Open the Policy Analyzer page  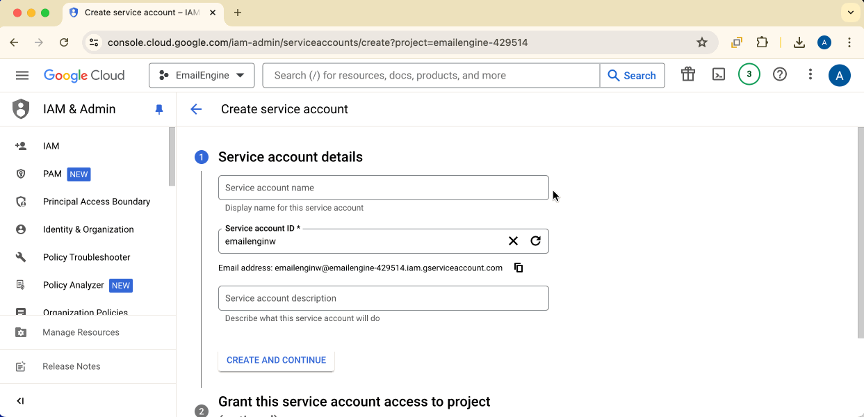[72, 285]
